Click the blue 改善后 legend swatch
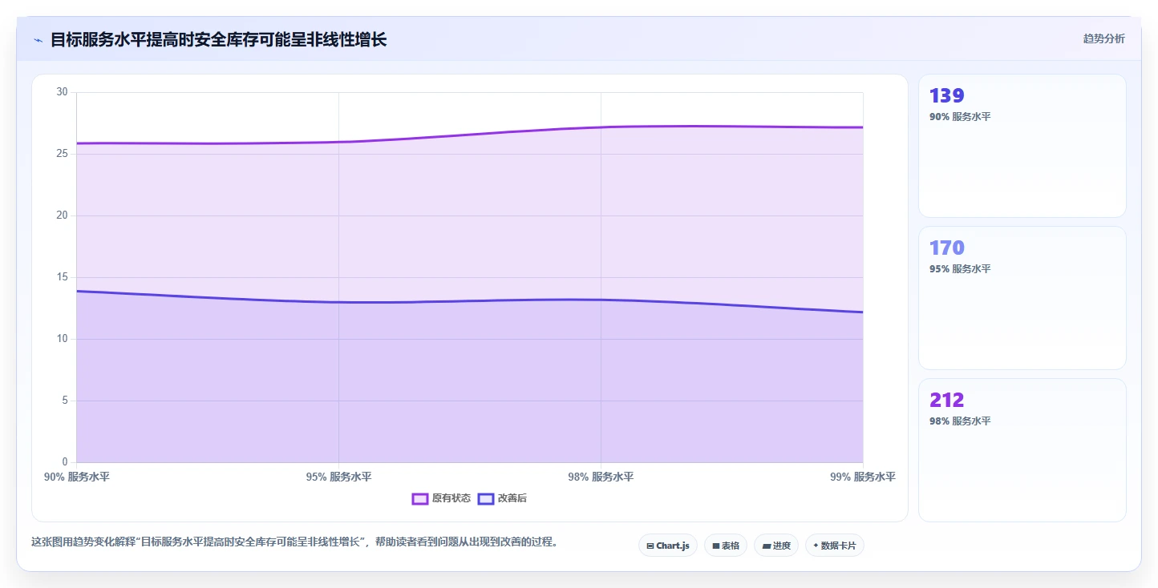Image resolution: width=1158 pixels, height=588 pixels. 486,498
